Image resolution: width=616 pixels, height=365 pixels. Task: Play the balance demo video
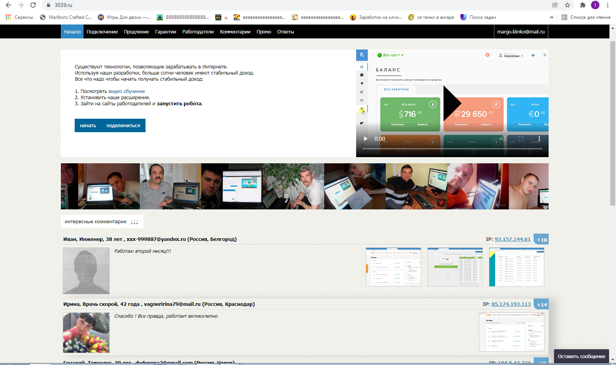pos(365,139)
